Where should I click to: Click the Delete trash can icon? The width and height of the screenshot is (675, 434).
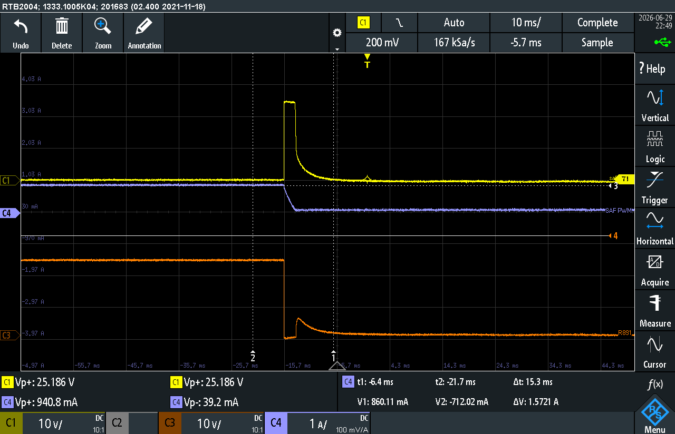[x=62, y=26]
